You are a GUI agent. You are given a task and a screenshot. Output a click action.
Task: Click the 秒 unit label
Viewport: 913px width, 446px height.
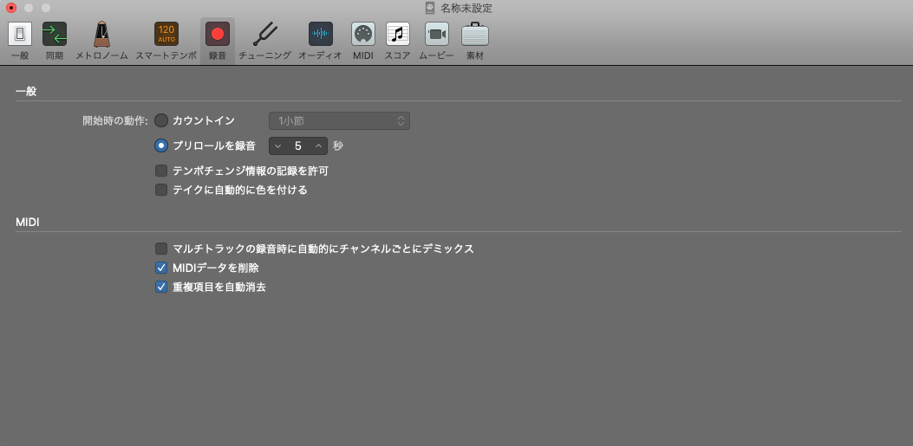338,146
